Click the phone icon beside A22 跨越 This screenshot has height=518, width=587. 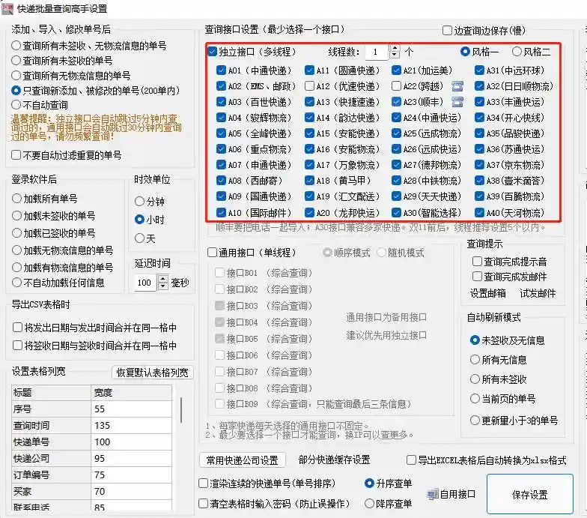coord(457,86)
